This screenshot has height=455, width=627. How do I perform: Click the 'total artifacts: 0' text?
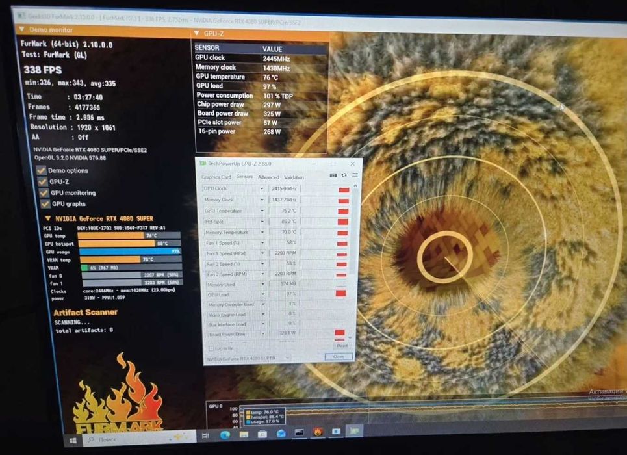tap(84, 331)
